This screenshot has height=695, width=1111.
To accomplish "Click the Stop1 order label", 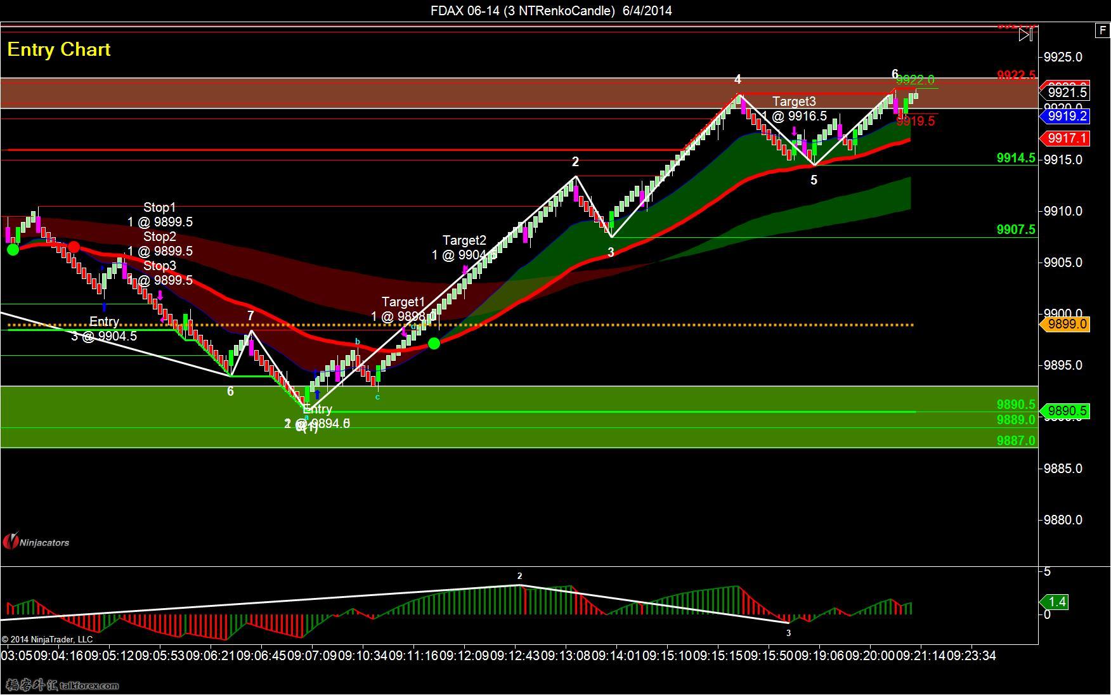I will pos(160,214).
